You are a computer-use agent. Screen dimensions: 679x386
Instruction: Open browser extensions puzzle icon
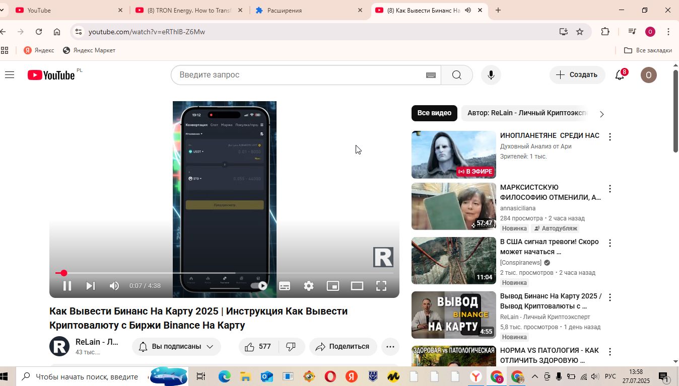click(x=605, y=32)
